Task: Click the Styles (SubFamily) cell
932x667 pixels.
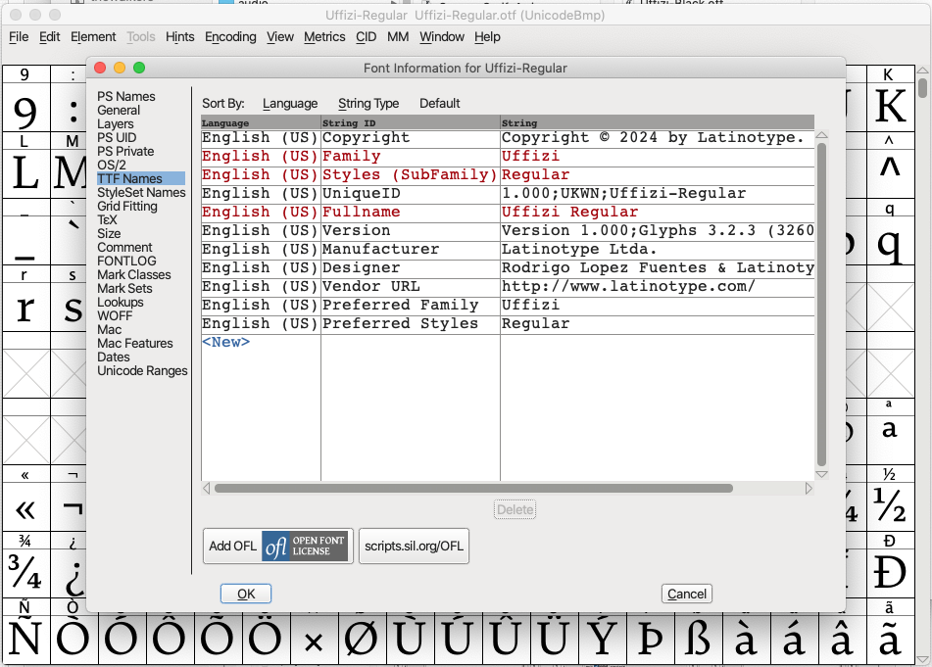Action: point(410,174)
